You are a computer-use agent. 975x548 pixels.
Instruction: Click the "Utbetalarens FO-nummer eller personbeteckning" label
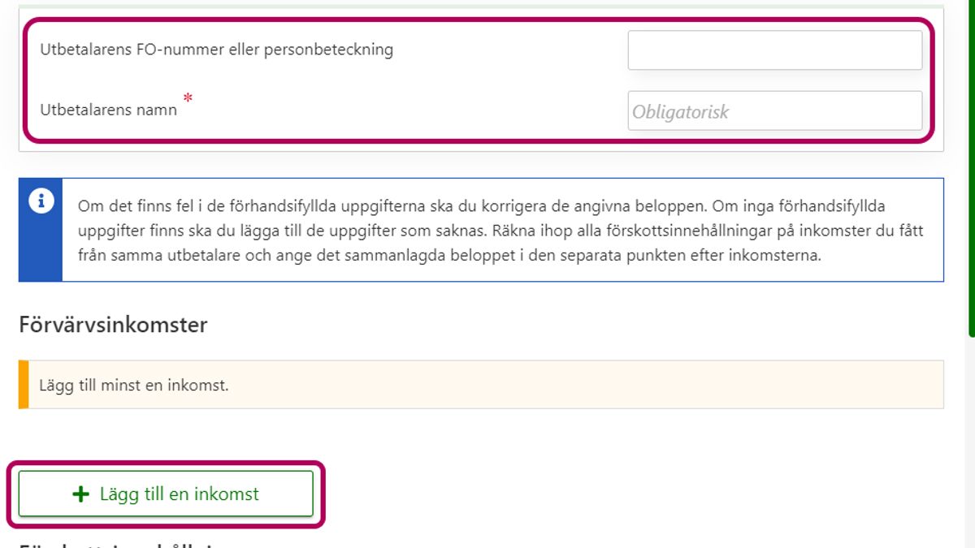point(216,50)
